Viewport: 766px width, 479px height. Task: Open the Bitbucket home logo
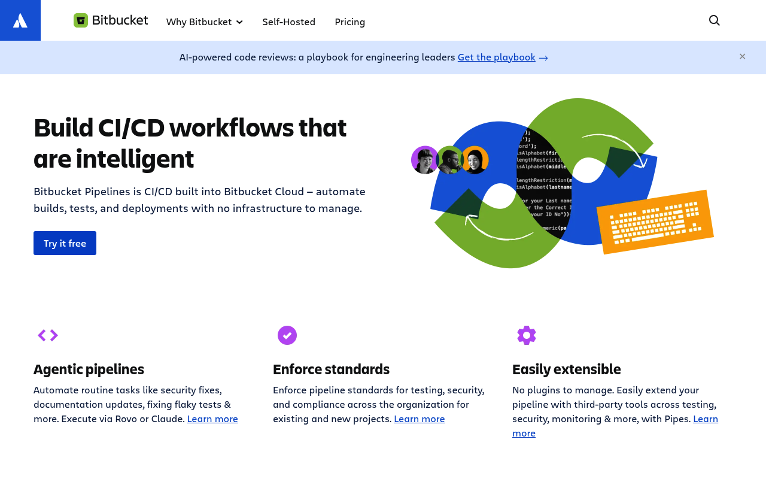tap(111, 20)
